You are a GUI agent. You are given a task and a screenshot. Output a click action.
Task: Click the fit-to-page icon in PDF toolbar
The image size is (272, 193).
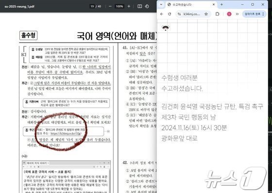(139, 6)
